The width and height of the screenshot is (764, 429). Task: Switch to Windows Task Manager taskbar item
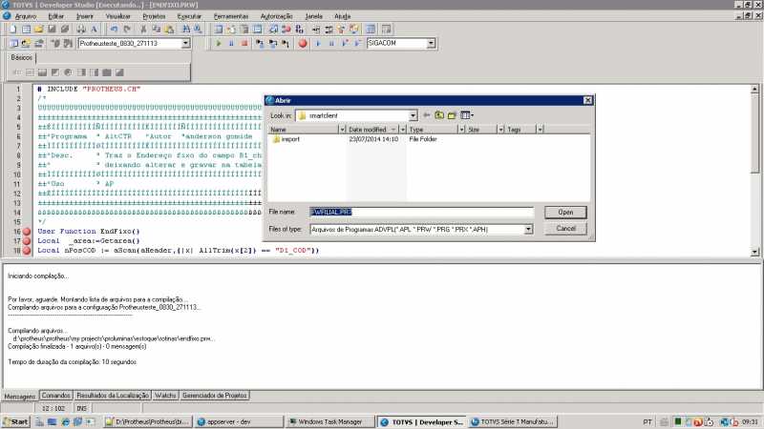329,422
